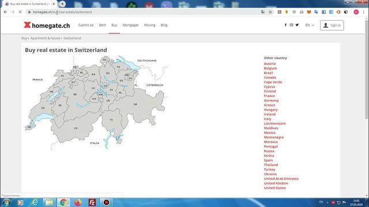
Task: Click the camera extension icon
Action: (302, 12)
